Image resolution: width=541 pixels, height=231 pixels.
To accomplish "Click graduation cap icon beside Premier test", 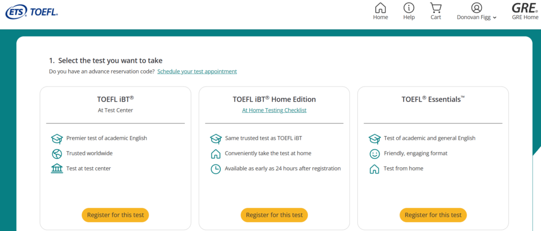I will click(x=57, y=139).
